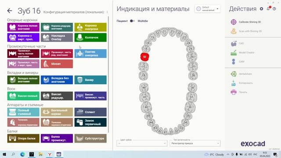Choose Коронка overpress

(90, 27)
